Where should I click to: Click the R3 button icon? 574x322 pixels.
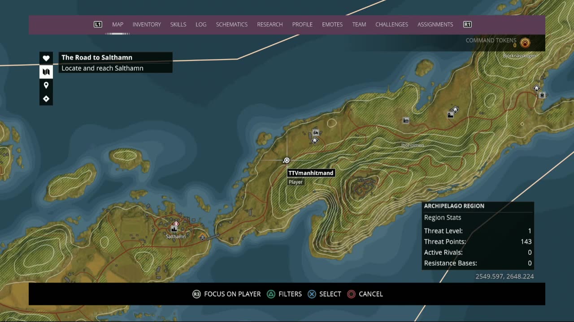click(x=196, y=294)
